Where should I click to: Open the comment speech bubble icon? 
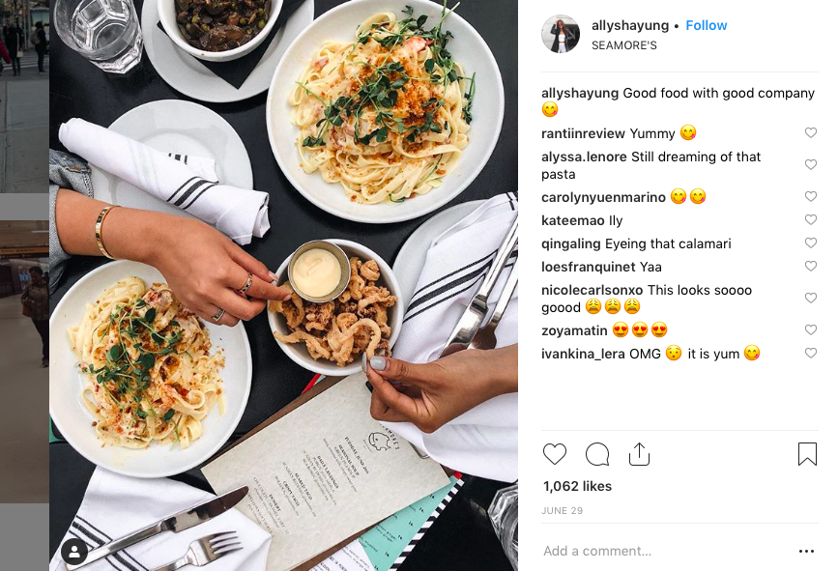pos(597,454)
